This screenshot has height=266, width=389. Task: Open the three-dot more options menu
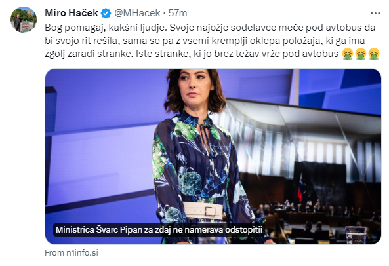pyautogui.click(x=375, y=13)
